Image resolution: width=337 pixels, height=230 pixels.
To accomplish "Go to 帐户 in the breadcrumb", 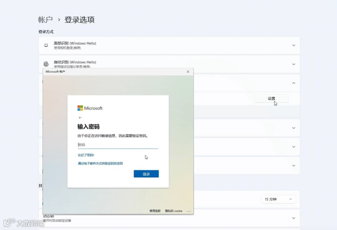I will coord(46,20).
